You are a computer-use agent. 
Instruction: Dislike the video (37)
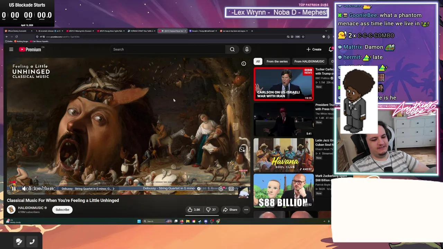(211, 210)
